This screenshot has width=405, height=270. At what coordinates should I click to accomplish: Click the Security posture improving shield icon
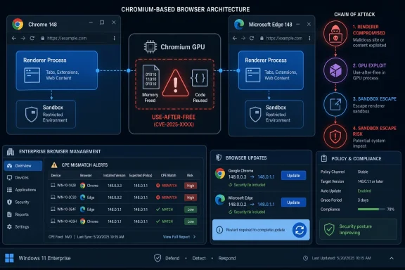(329, 229)
